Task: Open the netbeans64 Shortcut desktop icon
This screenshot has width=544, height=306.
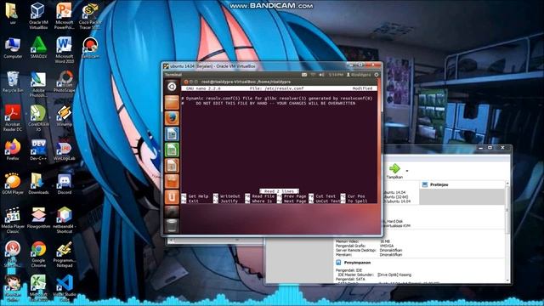Action: (65, 220)
